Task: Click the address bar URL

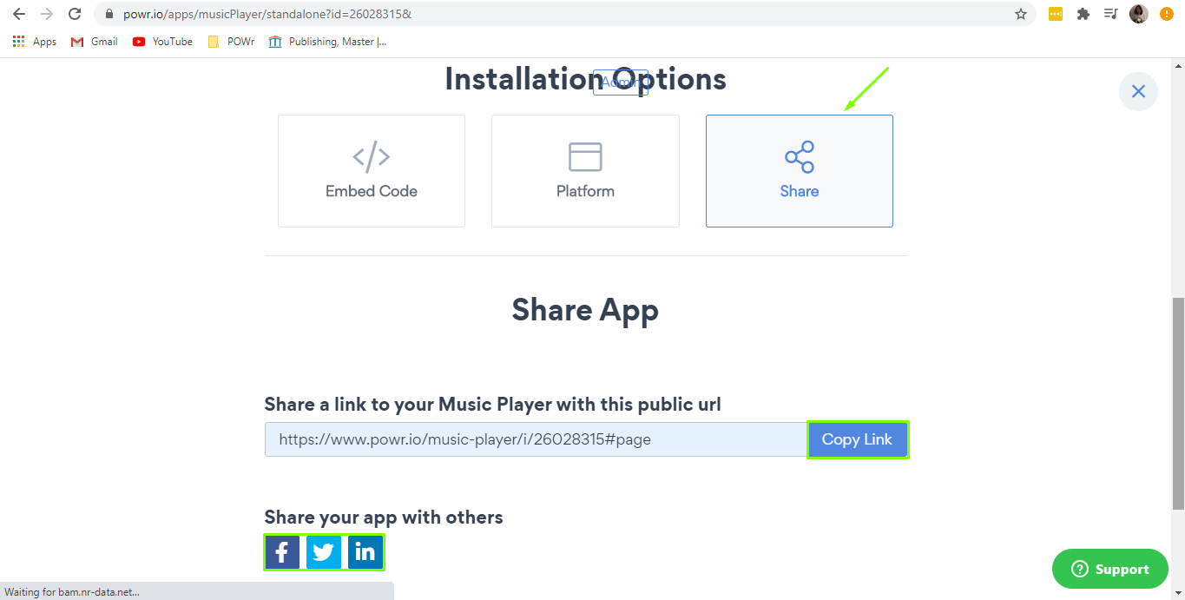Action: (267, 14)
